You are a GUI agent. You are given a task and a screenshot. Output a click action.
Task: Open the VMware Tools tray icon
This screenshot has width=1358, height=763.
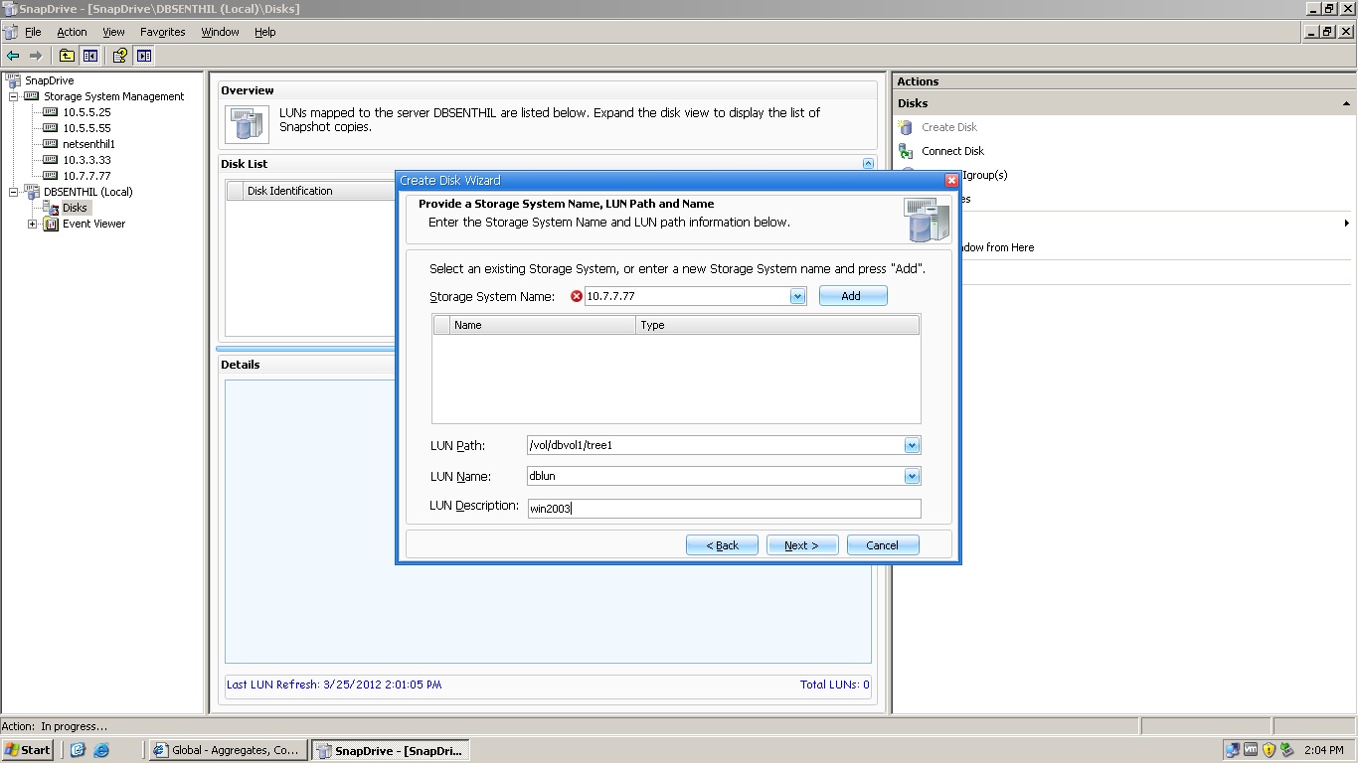[1251, 750]
